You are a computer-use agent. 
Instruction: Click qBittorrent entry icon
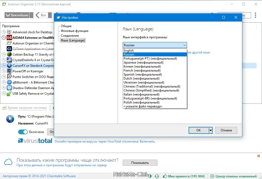pos(9,82)
